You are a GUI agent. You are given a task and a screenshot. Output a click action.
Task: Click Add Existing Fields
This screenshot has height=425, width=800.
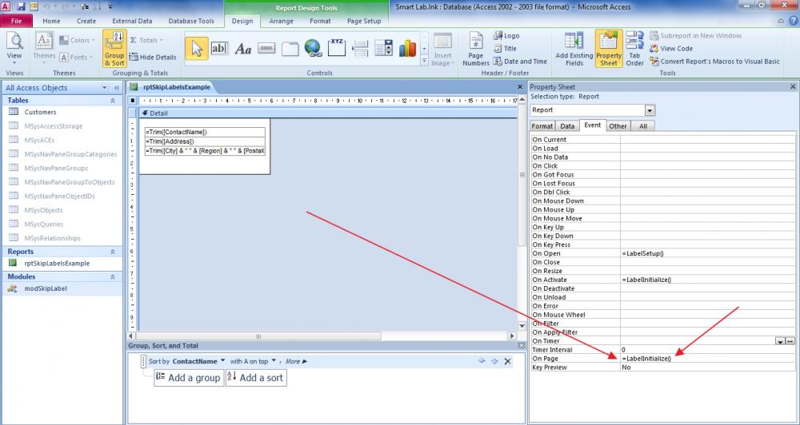574,49
